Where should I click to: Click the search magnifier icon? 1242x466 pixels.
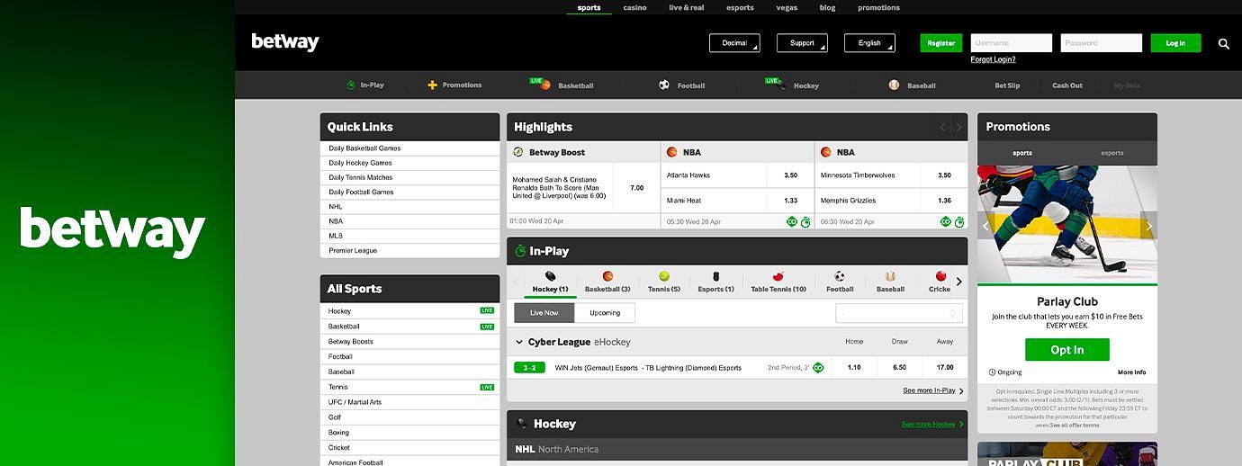click(1223, 43)
